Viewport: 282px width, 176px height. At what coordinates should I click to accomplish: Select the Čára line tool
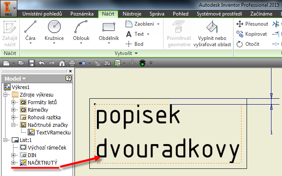coord(30,31)
